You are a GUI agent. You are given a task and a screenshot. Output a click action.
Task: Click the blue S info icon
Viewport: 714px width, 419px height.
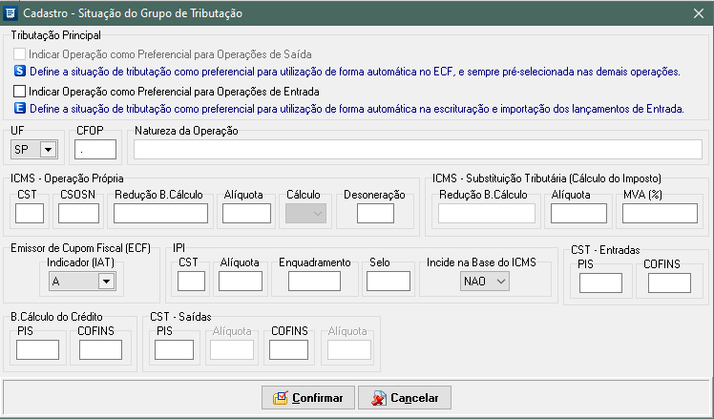pyautogui.click(x=20, y=72)
